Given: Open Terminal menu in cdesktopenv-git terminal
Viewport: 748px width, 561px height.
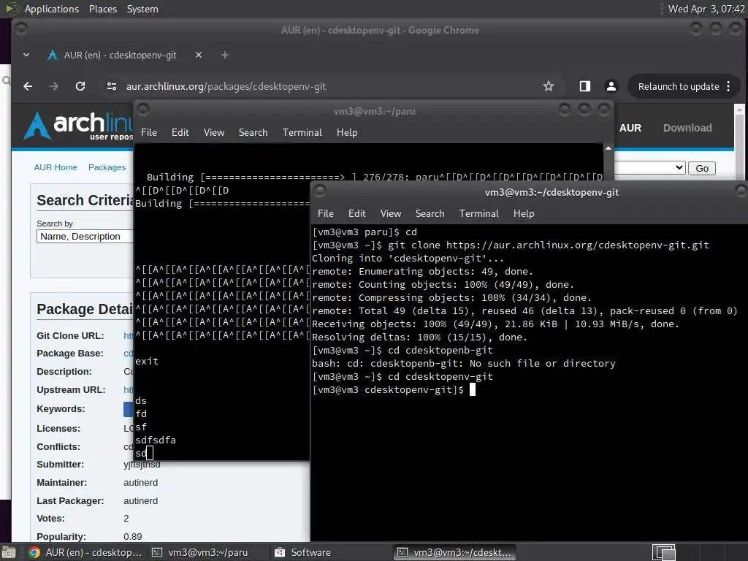Looking at the screenshot, I should pyautogui.click(x=479, y=214).
